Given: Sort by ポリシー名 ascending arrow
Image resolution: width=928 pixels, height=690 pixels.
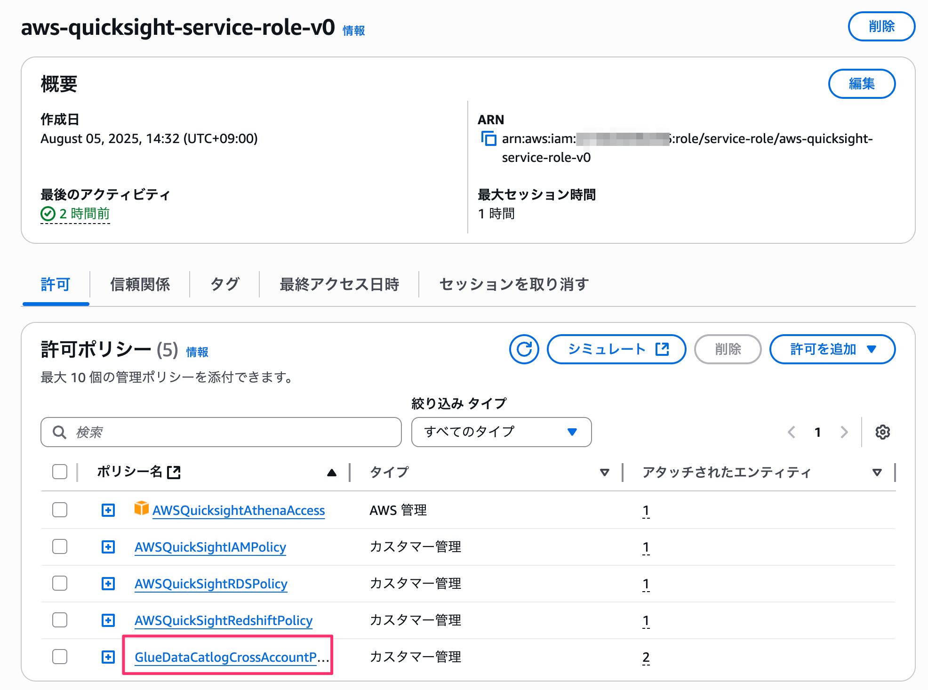Looking at the screenshot, I should point(332,473).
